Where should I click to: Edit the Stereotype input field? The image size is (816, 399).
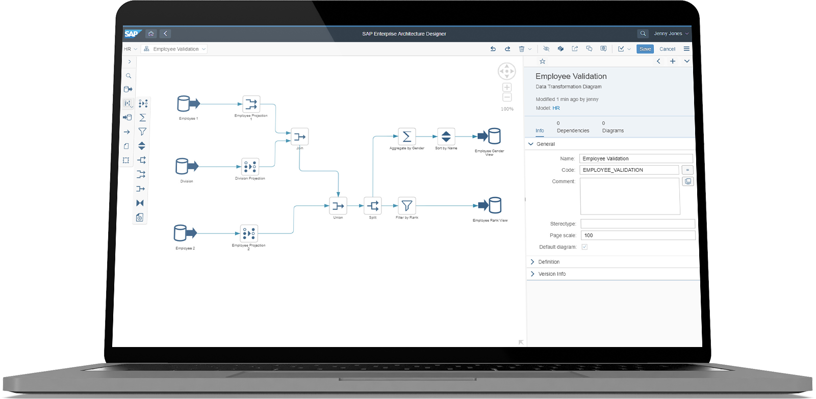click(x=638, y=224)
